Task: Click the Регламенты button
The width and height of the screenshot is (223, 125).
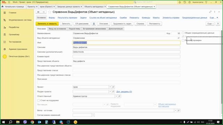Action: pyautogui.click(x=155, y=24)
